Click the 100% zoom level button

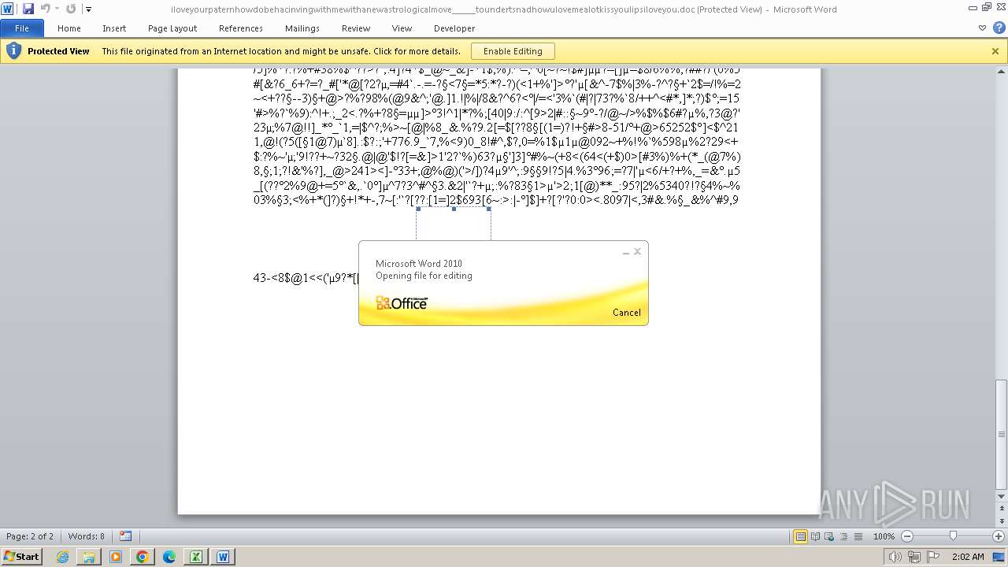884,536
